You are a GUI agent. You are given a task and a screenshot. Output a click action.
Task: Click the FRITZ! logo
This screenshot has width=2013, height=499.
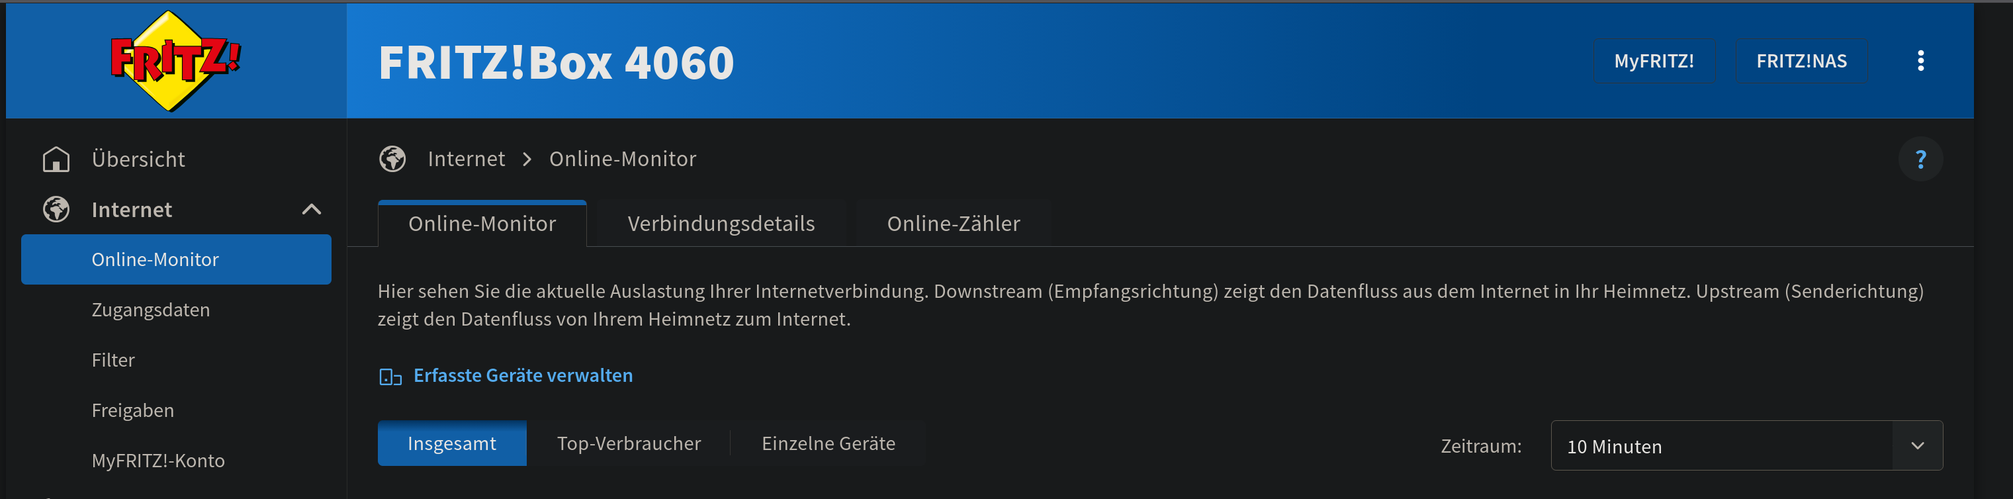pyautogui.click(x=176, y=61)
